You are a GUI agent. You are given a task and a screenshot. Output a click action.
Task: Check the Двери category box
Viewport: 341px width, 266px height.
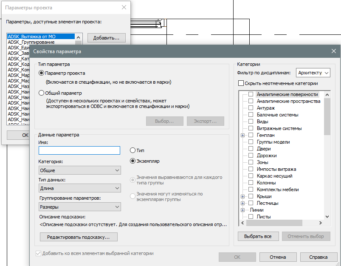pos(251,149)
